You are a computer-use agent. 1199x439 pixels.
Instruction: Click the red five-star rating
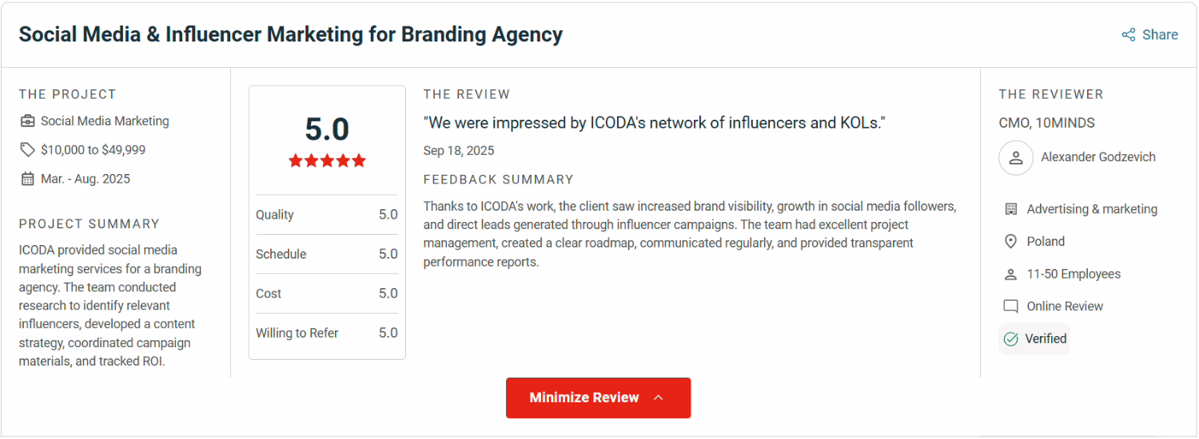click(327, 161)
